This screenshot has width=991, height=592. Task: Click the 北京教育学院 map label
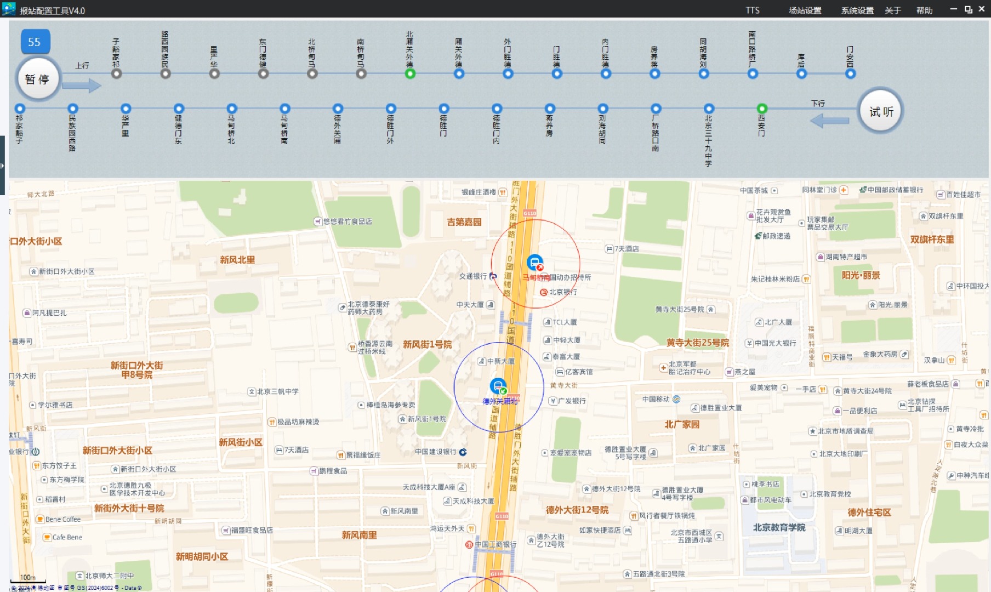779,527
